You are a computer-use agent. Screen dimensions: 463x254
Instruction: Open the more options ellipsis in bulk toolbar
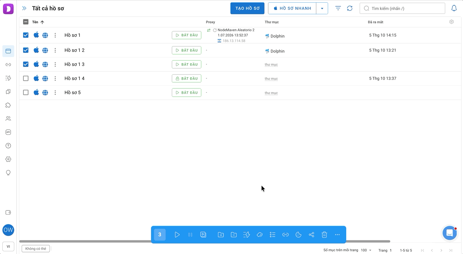click(x=337, y=235)
